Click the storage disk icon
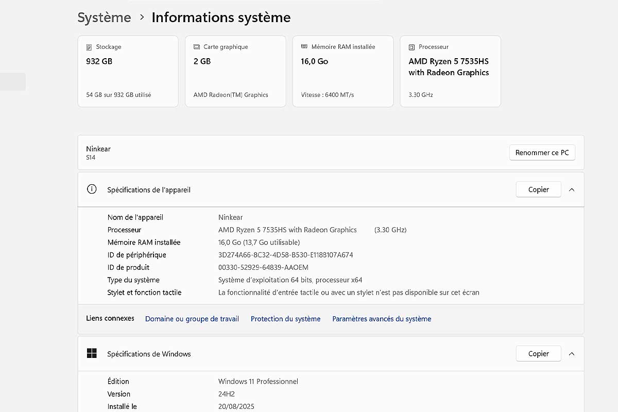 pos(89,47)
